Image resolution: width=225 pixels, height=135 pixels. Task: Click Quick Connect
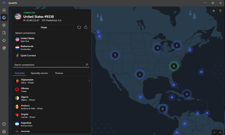pos(28,55)
